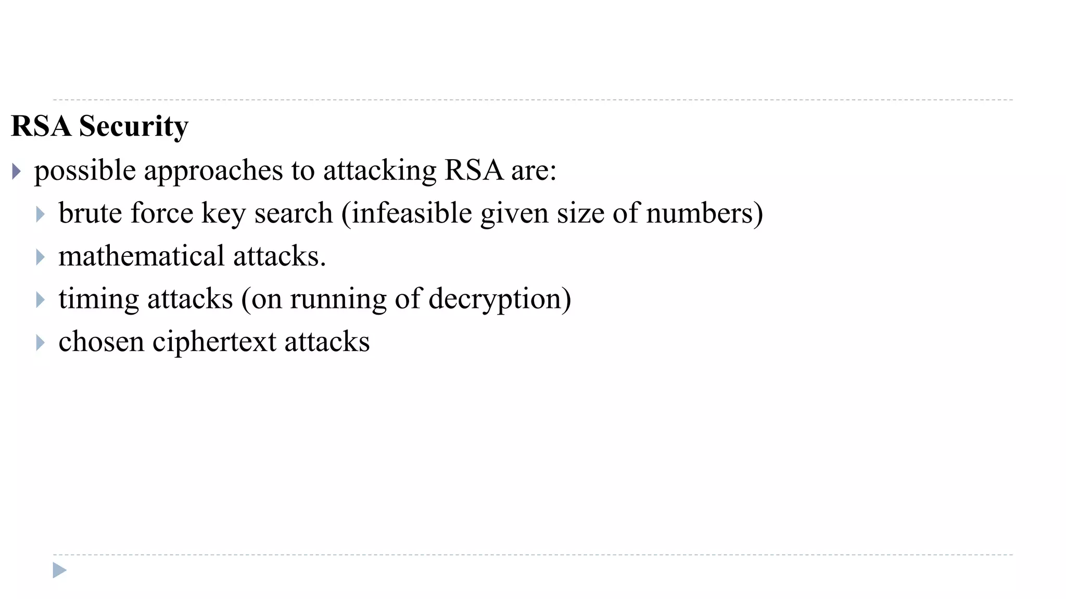Click the word "chosen" in last bullet
This screenshot has height=599, width=1066.
[101, 342]
